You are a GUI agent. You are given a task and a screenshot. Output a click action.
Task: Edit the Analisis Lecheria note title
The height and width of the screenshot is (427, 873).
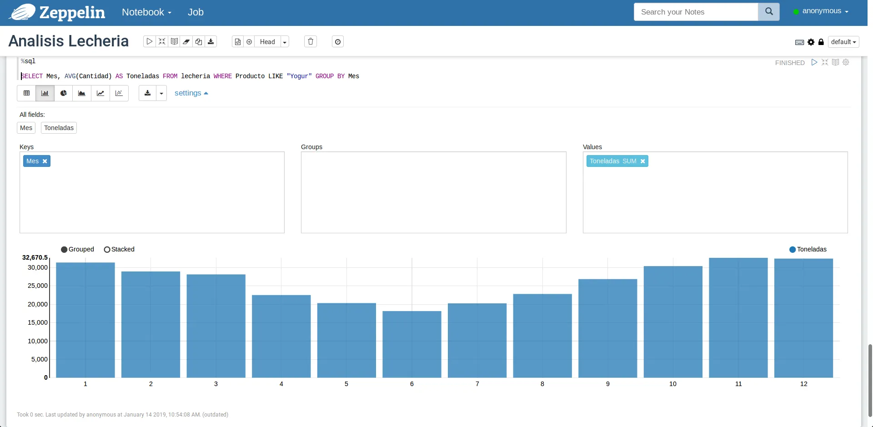69,41
